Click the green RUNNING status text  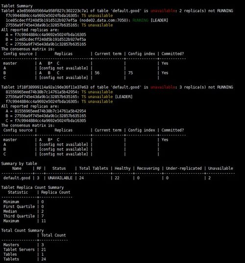click(x=140, y=20)
